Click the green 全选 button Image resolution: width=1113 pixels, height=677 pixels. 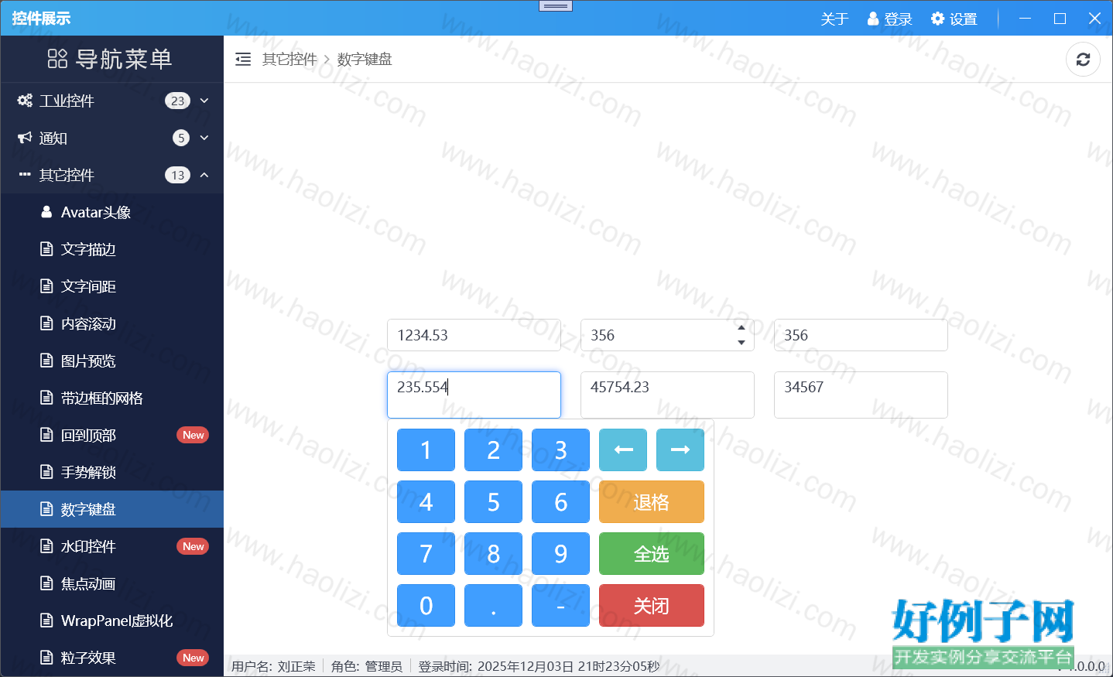click(x=652, y=553)
